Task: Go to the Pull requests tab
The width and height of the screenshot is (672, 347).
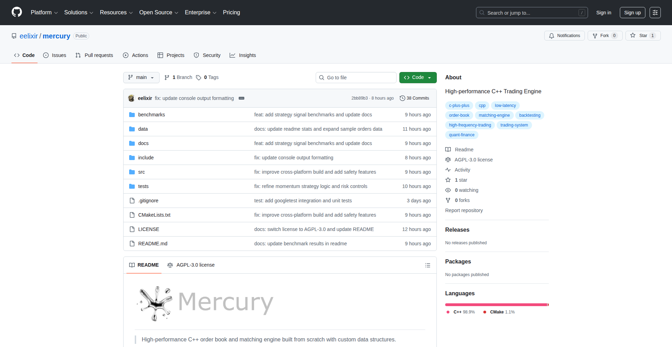Action: pyautogui.click(x=94, y=55)
